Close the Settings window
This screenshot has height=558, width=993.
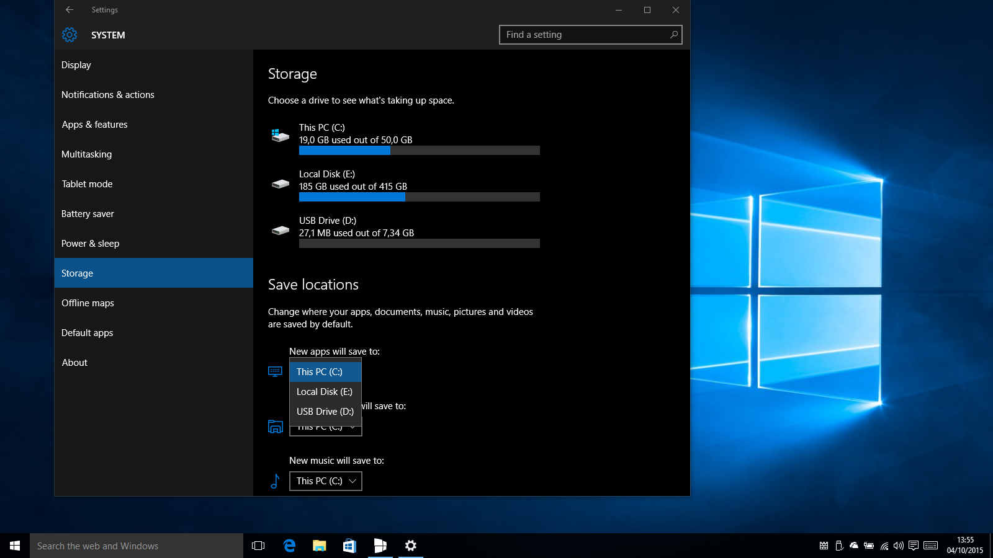point(676,10)
